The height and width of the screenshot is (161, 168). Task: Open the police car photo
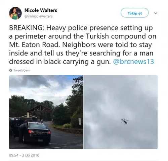(46, 112)
